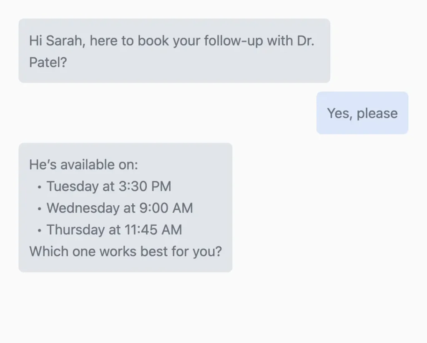The width and height of the screenshot is (427, 343).
Task: Click 'Which one works best for you?' text
Action: coord(126,251)
